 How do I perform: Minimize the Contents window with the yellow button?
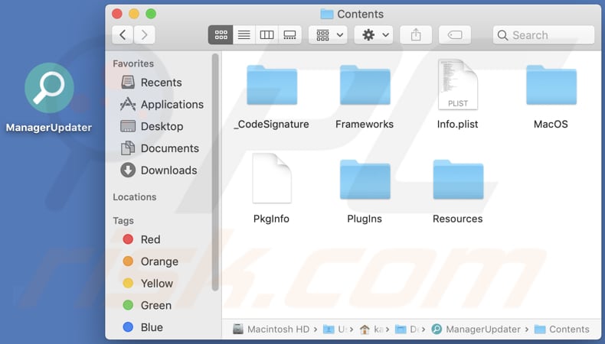pos(134,15)
